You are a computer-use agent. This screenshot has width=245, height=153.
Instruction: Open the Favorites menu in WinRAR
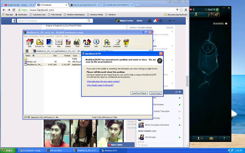coord(50,36)
